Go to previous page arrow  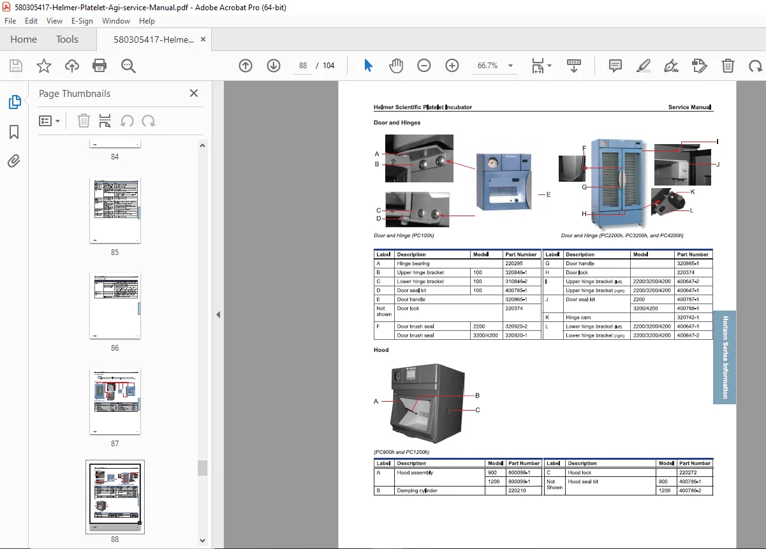[246, 66]
